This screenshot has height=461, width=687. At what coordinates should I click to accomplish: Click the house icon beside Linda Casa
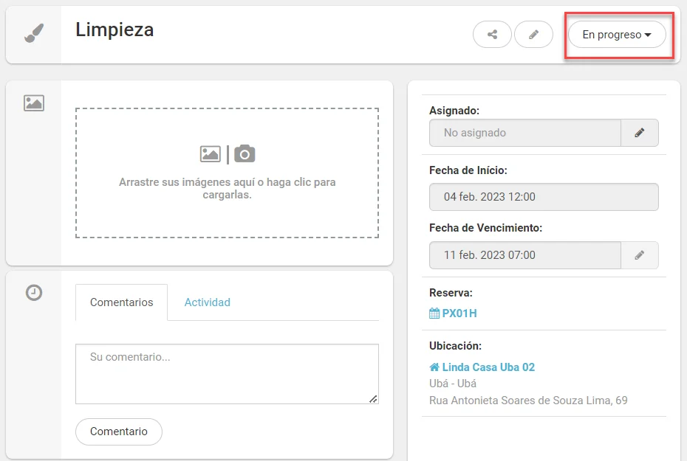tap(434, 367)
